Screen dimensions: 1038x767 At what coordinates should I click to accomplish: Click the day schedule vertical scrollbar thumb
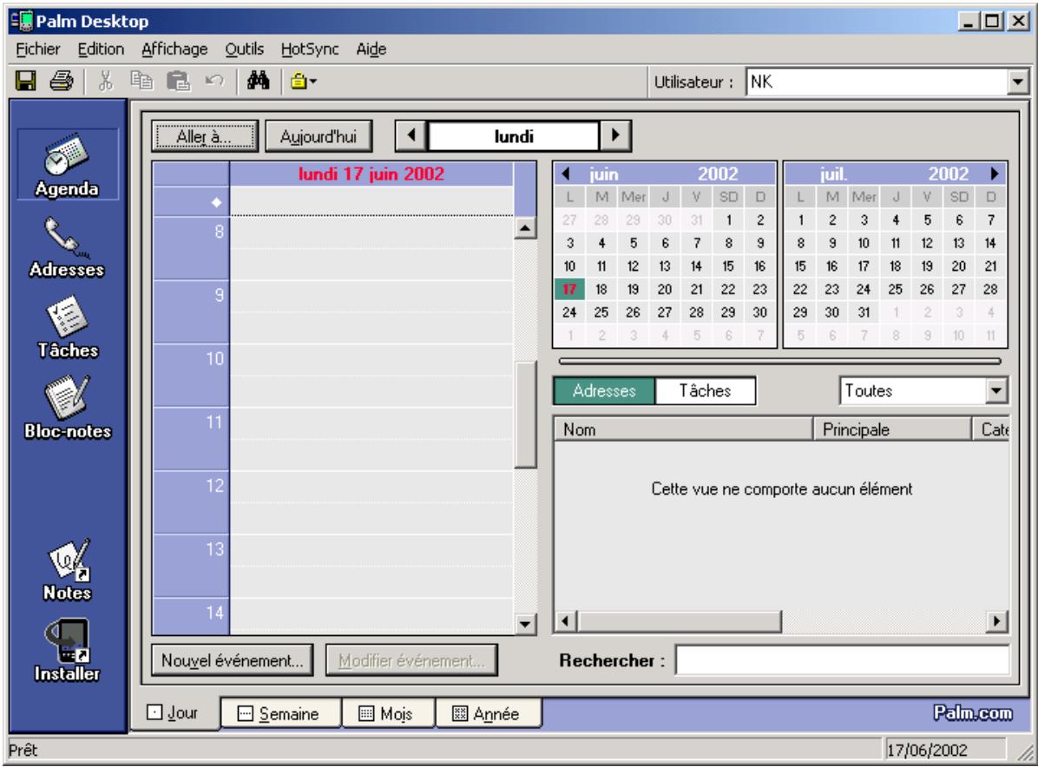point(525,414)
